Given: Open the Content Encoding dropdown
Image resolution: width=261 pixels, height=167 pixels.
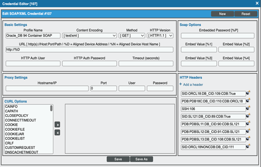Looking at the screenshot, I should pos(89,36).
